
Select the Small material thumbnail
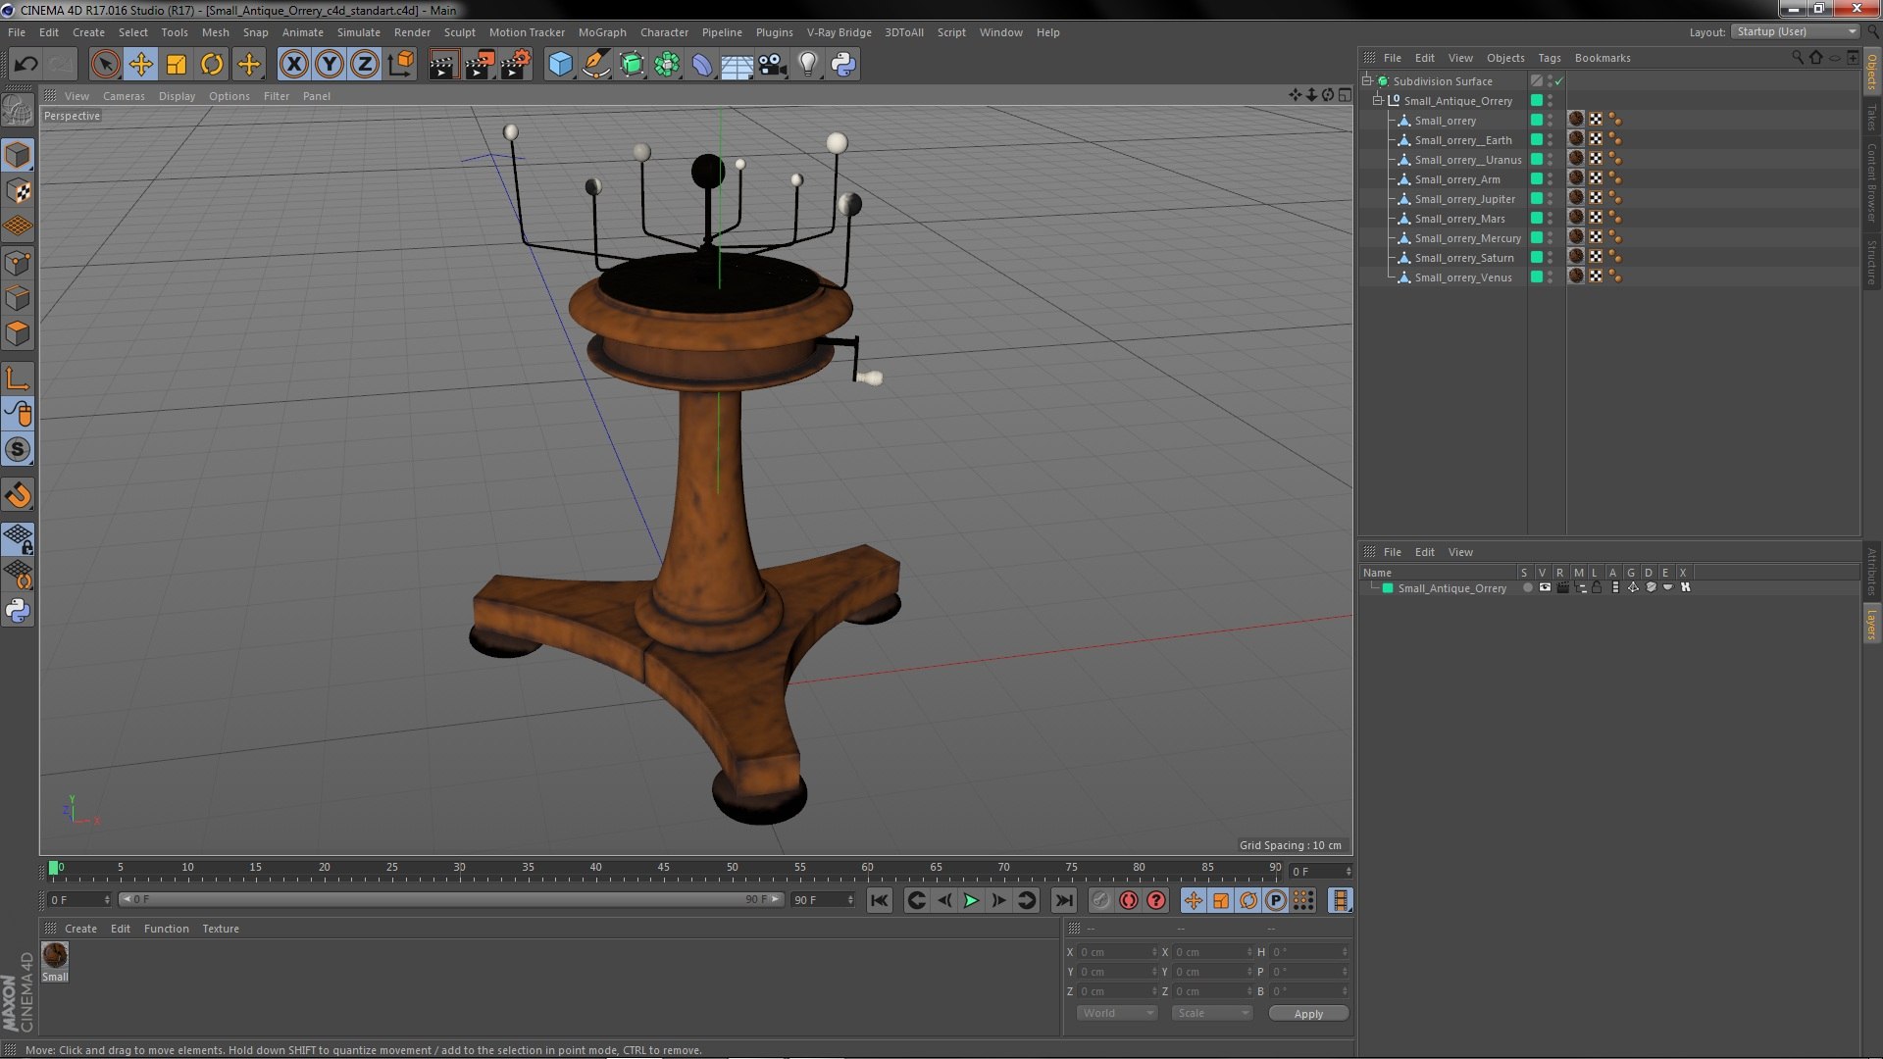[x=55, y=955]
